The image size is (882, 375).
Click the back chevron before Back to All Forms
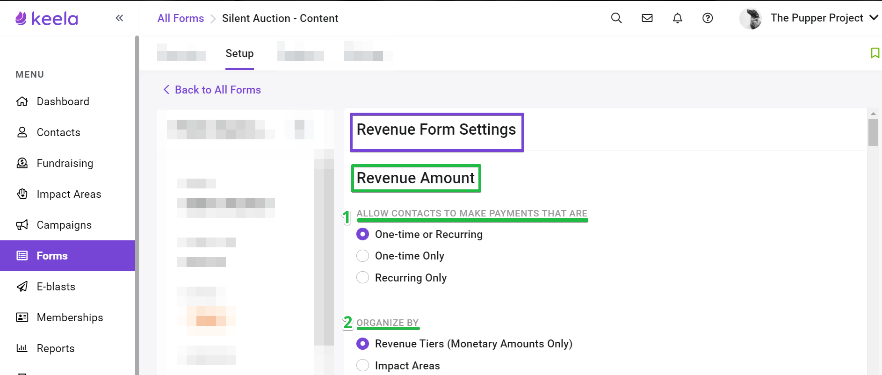166,90
